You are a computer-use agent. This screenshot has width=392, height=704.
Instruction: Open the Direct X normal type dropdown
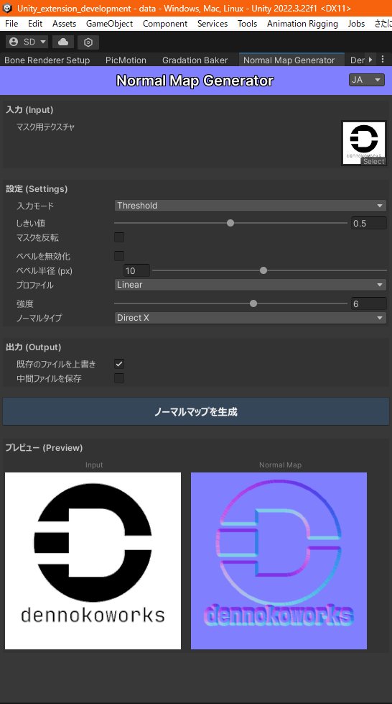(x=251, y=318)
